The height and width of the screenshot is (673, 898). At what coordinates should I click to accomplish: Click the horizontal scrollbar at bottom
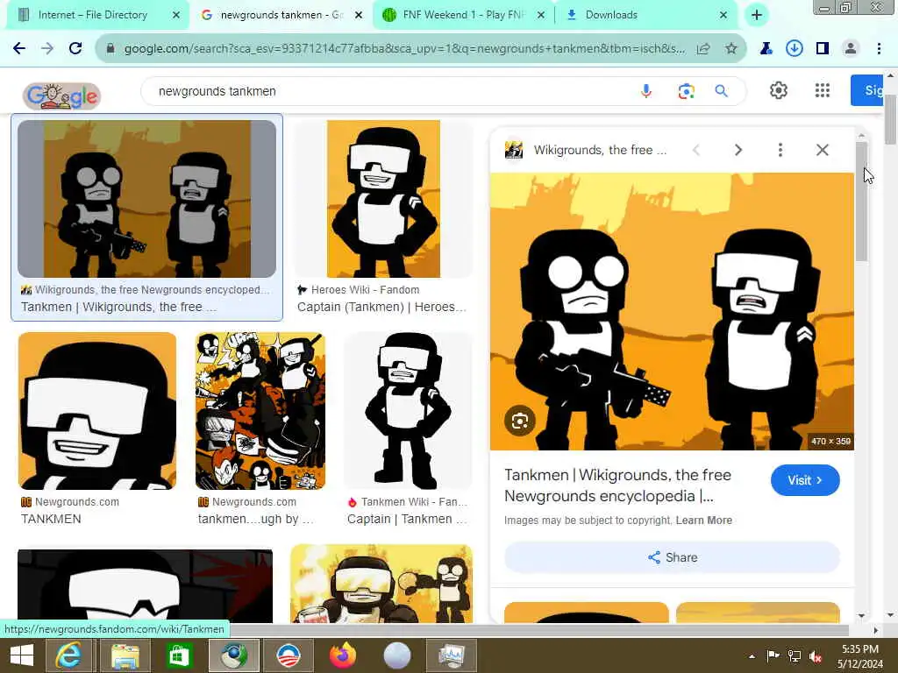pyautogui.click(x=424, y=630)
